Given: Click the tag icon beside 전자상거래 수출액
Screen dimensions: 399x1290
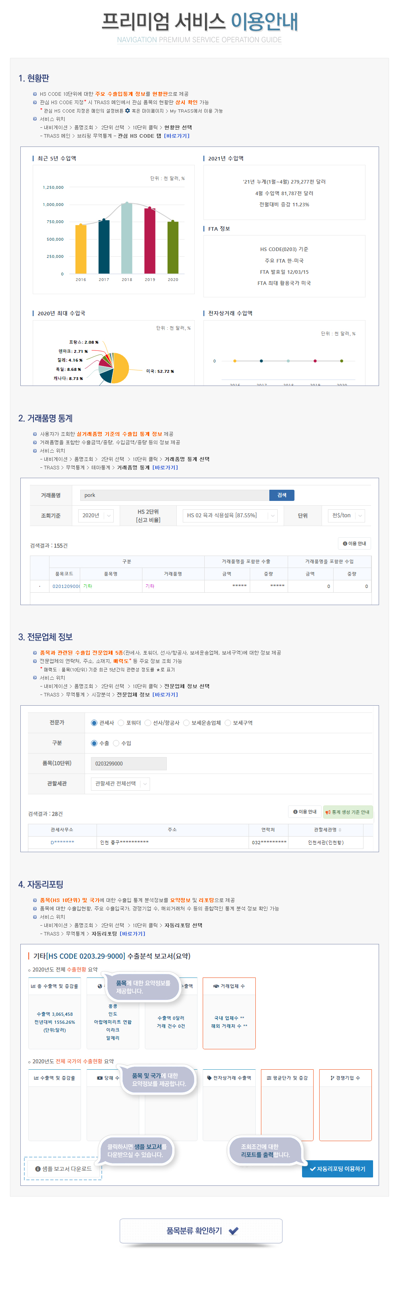Looking at the screenshot, I should [209, 1078].
